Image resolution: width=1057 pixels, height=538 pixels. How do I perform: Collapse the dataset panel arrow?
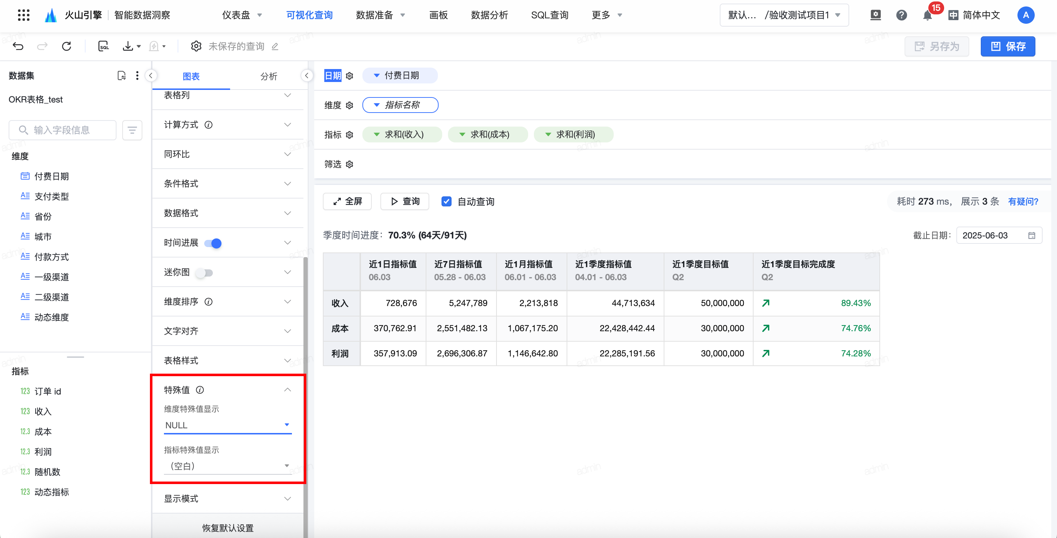pyautogui.click(x=151, y=76)
